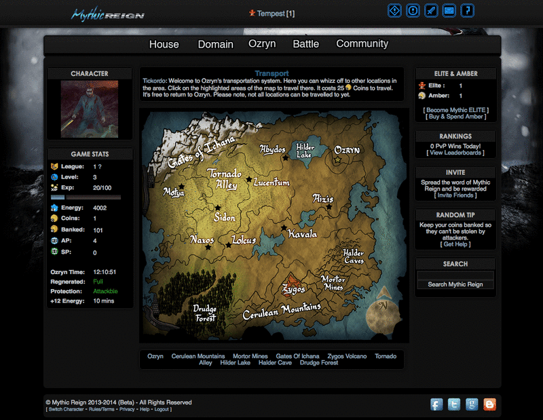
Task: Select Become Mythic ELITE
Action: (x=455, y=111)
